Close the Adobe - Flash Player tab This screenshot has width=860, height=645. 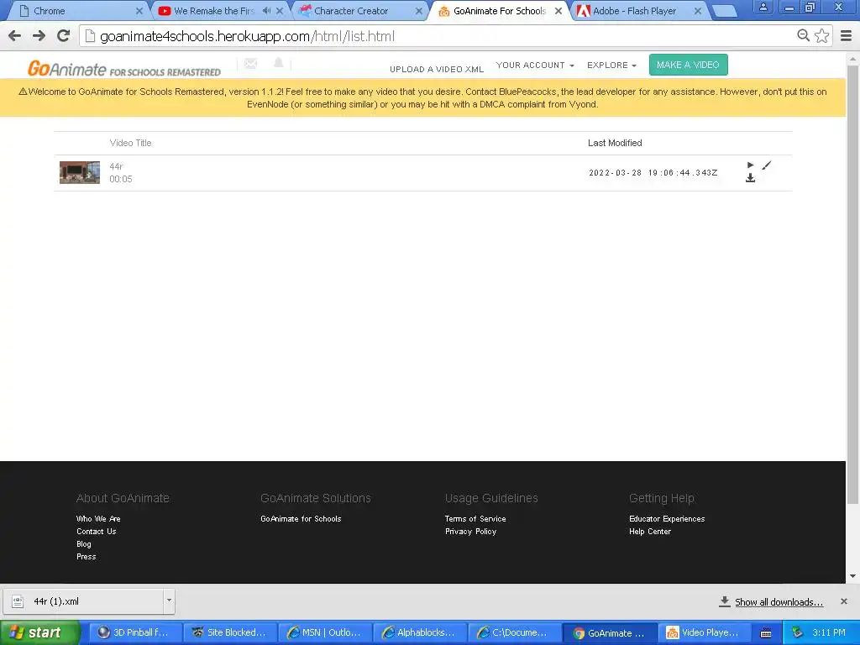698,11
